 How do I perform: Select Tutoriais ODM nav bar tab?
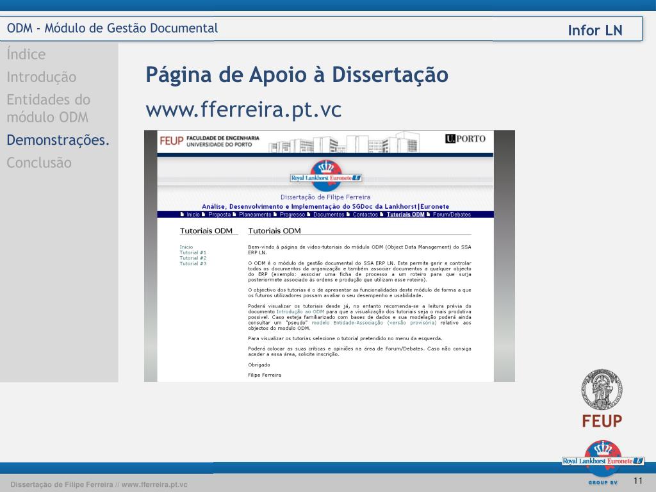tap(406, 215)
